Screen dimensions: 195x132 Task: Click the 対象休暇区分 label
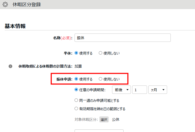[x=86, y=120]
